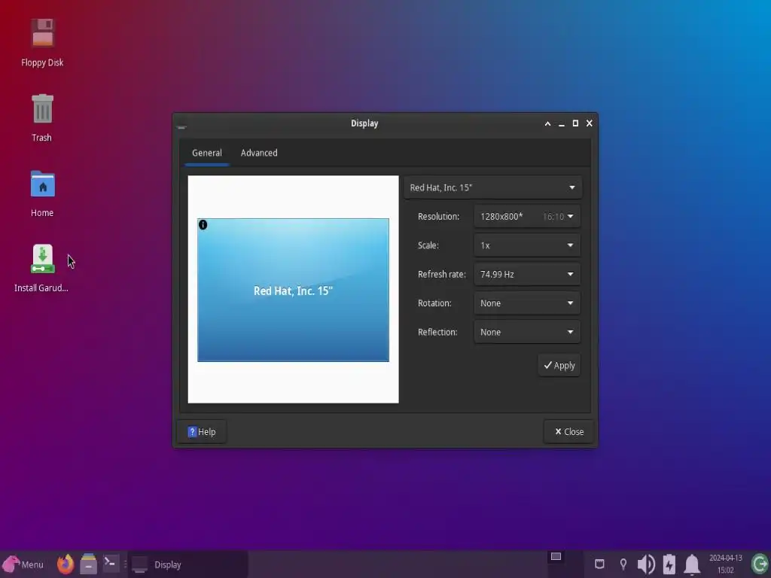Open the Menu button in the taskbar

pyautogui.click(x=23, y=564)
